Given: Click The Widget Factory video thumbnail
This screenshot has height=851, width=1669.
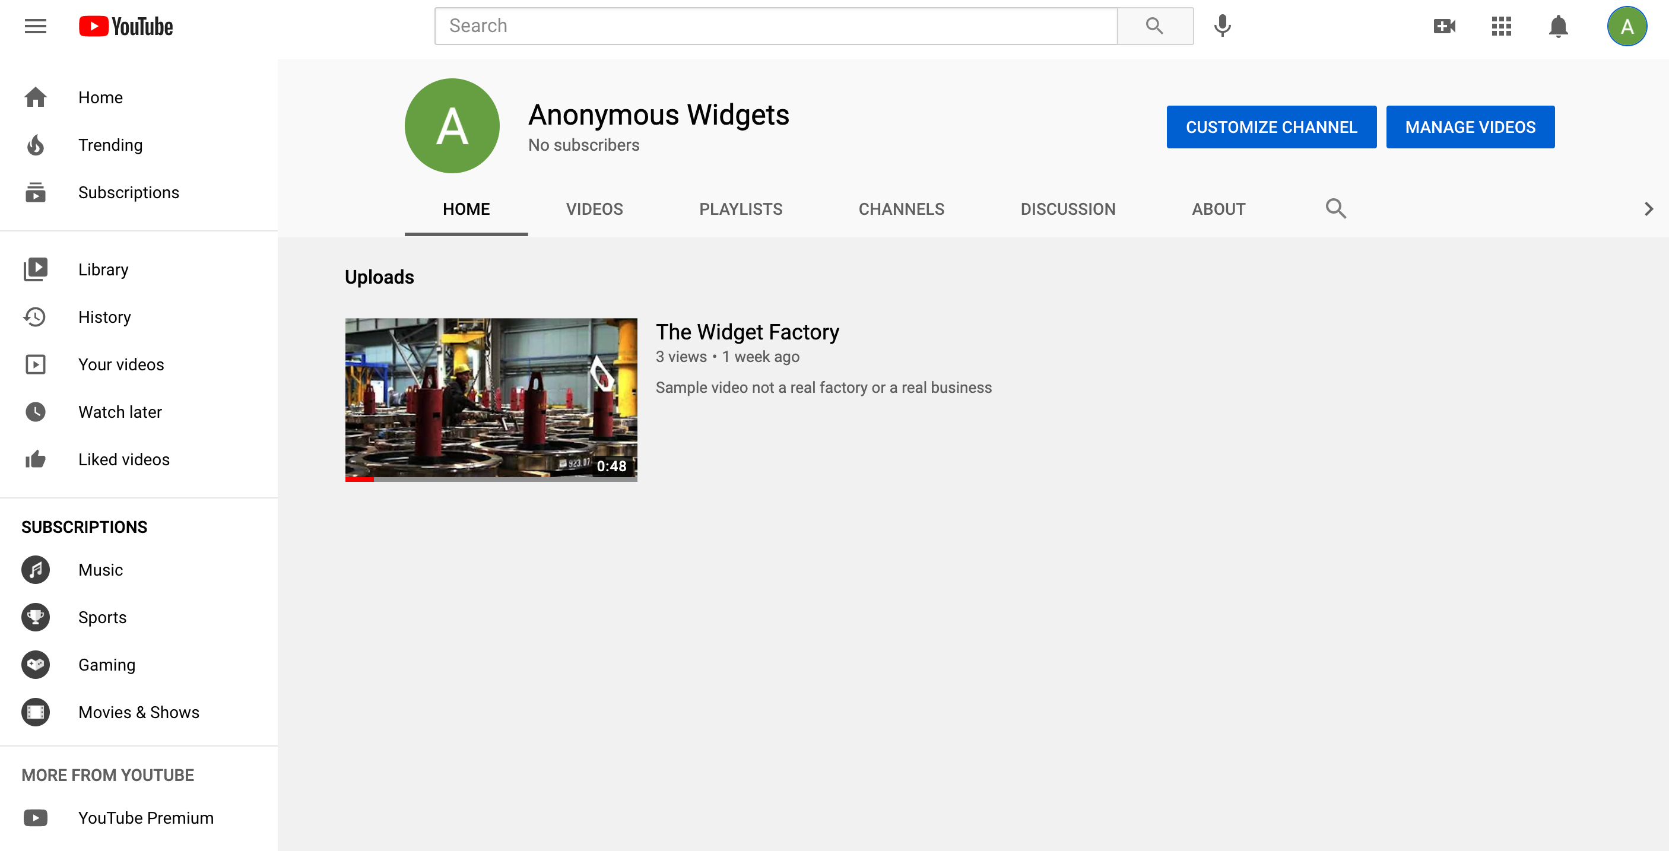Looking at the screenshot, I should [x=490, y=399].
